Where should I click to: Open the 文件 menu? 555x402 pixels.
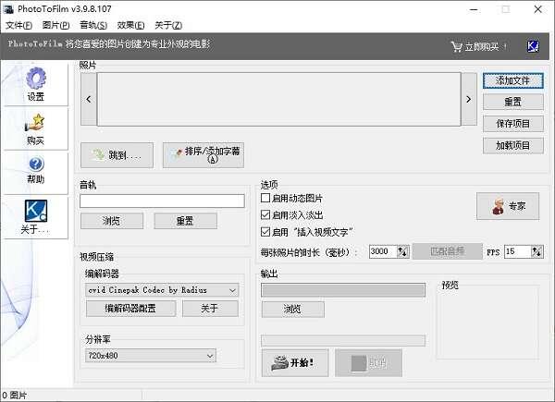tap(18, 24)
